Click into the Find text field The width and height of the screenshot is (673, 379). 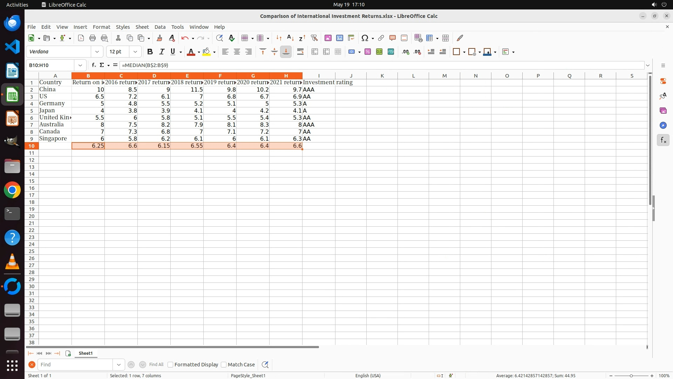[75, 365]
